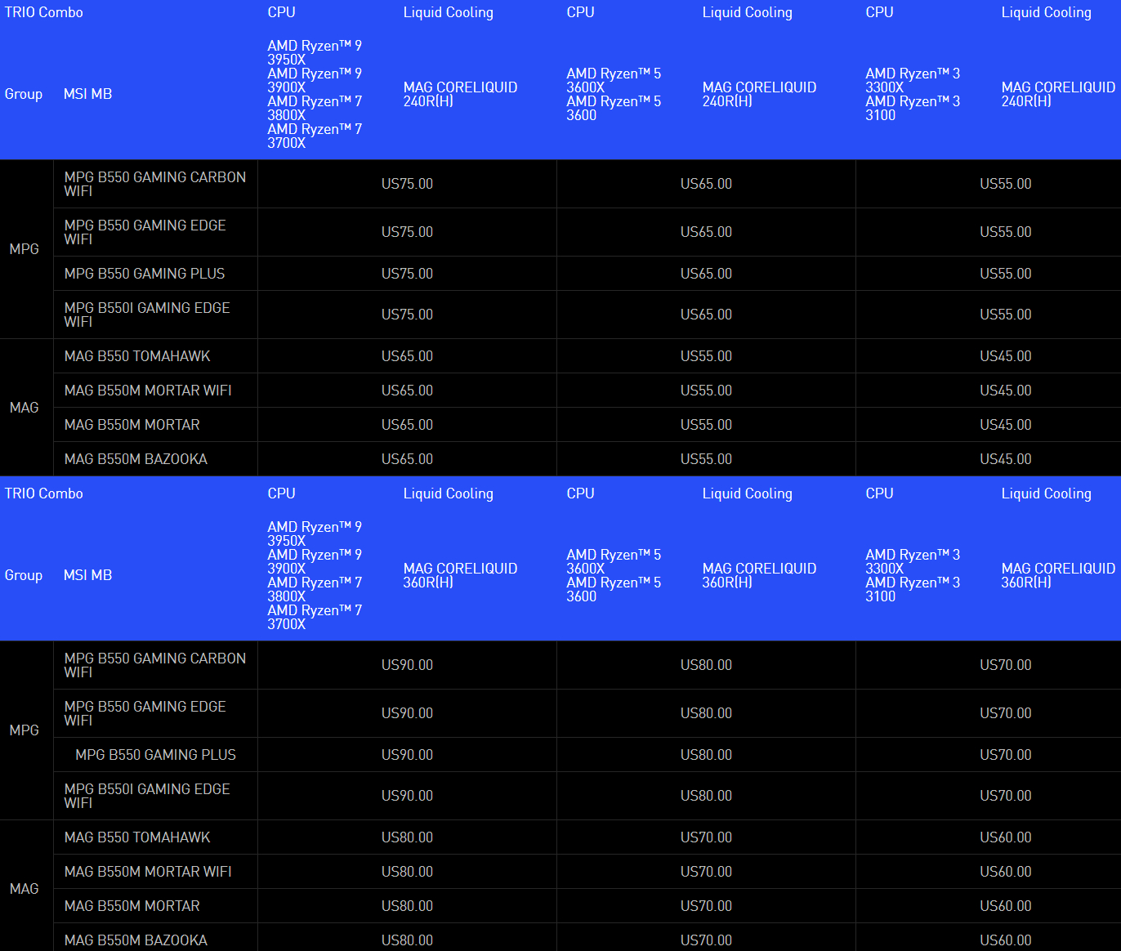Click TRIO Combo heading of the 240R(H) table
Image resolution: width=1121 pixels, height=951 pixels.
44,12
